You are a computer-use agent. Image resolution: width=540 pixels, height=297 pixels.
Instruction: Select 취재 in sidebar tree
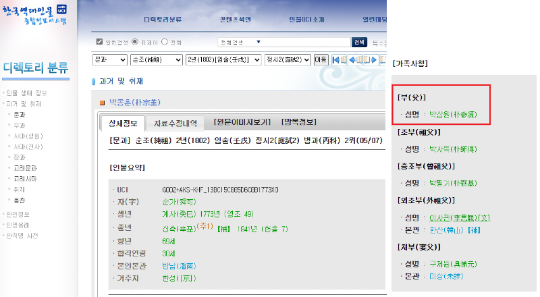(x=20, y=190)
